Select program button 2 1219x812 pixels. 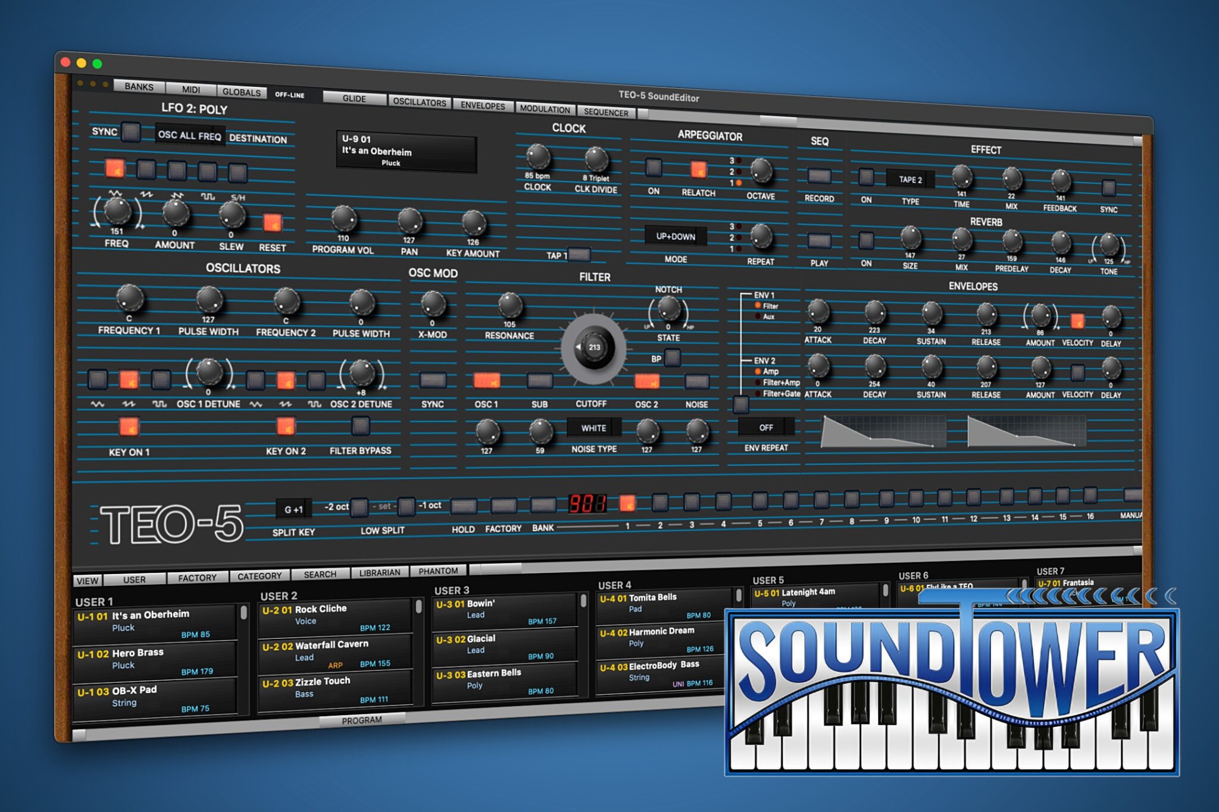point(659,503)
